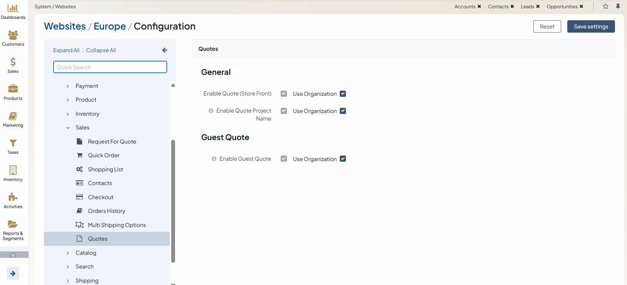
Task: Uncheck Use Organization for Enable Quote (Store Front)
Action: [343, 94]
